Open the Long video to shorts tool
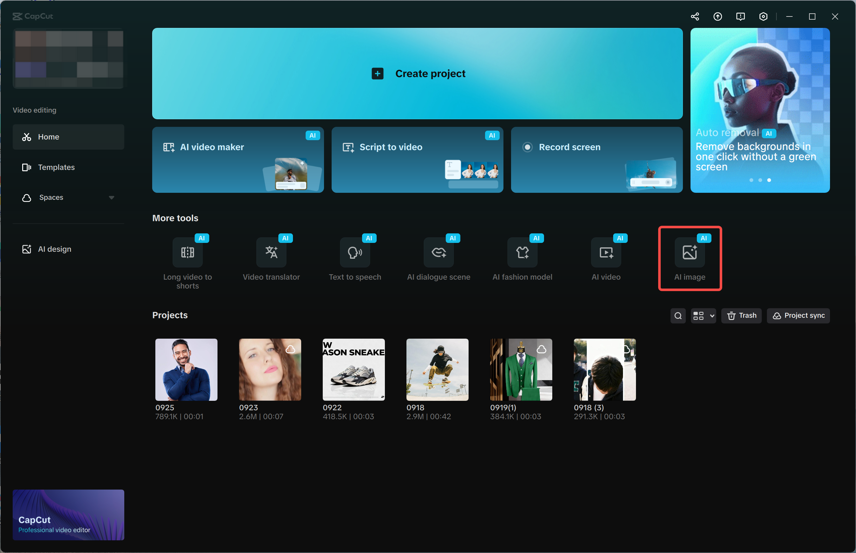 (187, 252)
